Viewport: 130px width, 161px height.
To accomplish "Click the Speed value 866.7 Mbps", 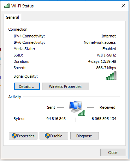I will 106,68.
